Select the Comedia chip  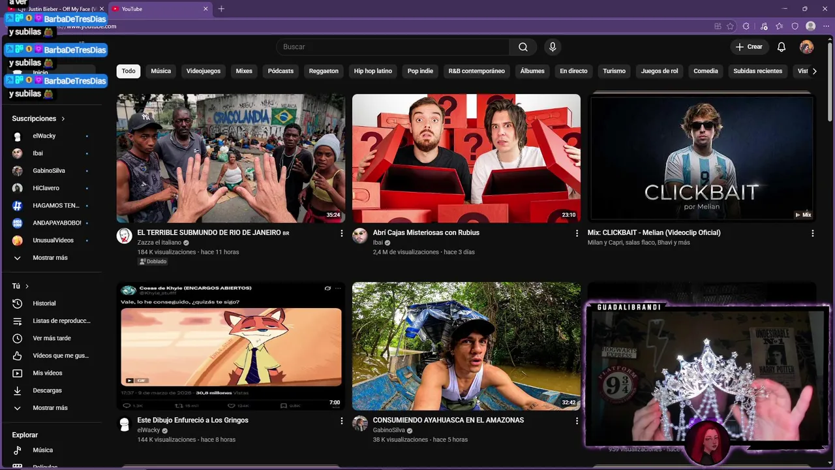pyautogui.click(x=706, y=71)
